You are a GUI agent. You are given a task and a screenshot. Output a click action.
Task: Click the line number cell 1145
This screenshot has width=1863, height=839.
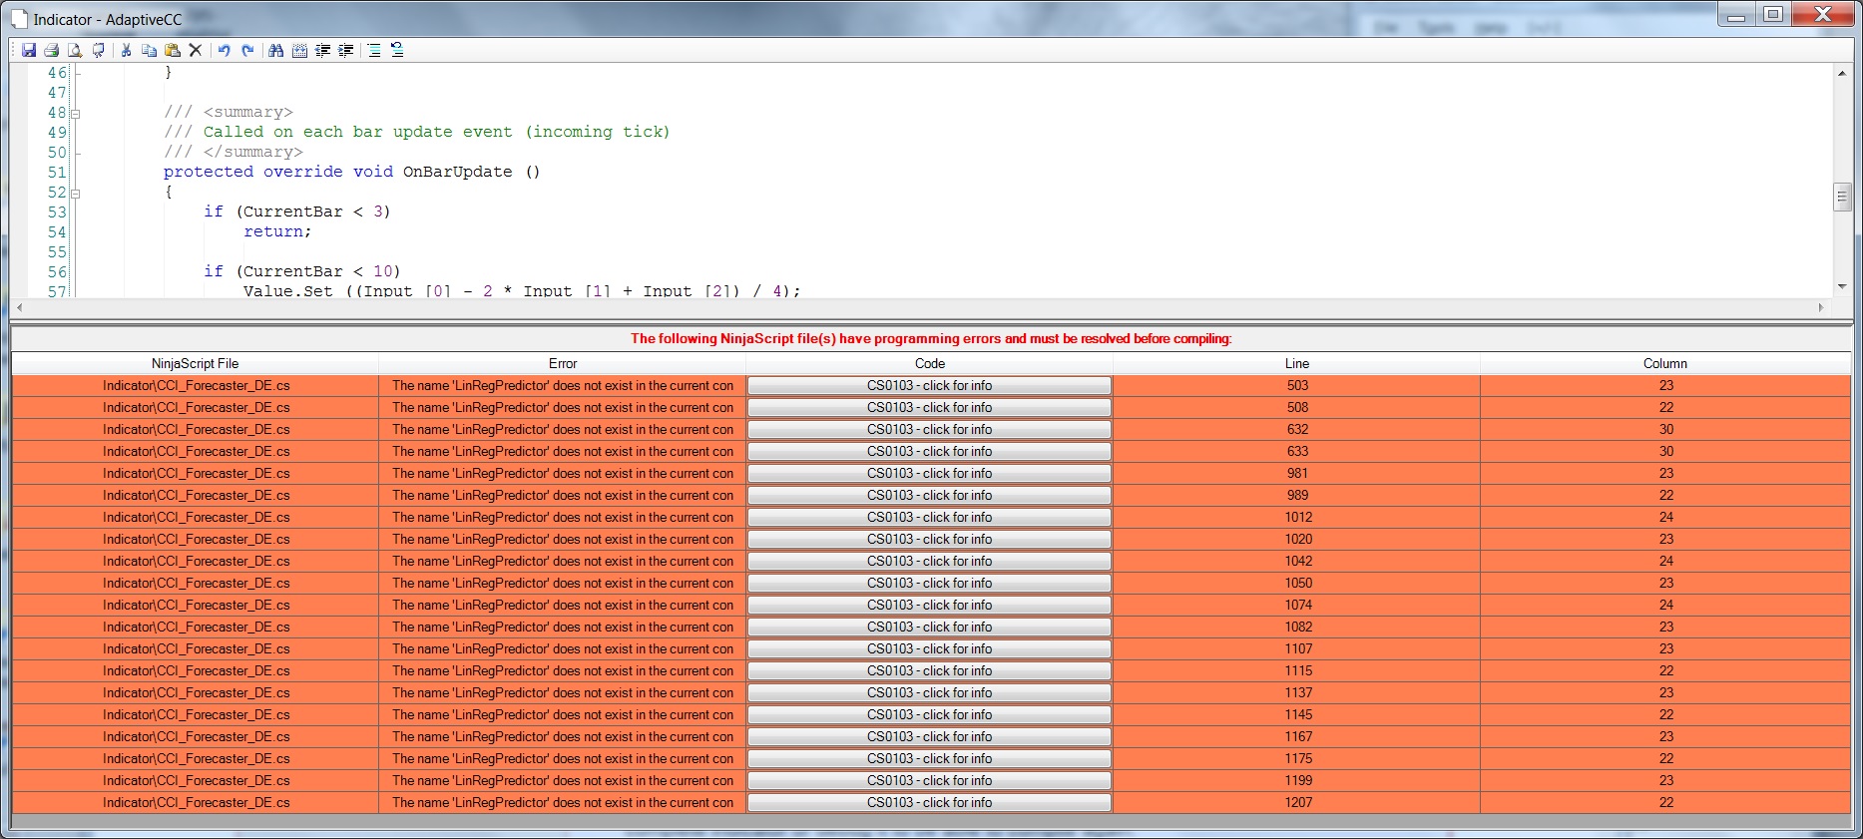[1297, 715]
